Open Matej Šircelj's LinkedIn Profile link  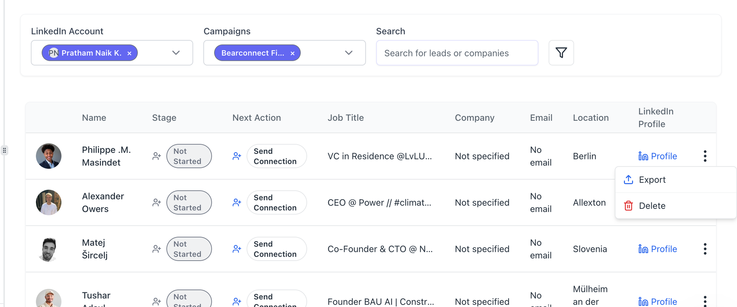(658, 249)
